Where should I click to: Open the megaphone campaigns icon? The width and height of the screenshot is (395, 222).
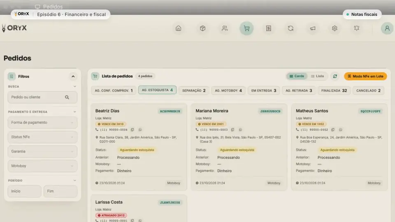(x=313, y=28)
